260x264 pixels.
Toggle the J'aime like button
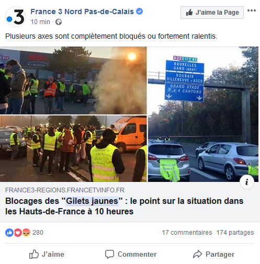point(47,254)
